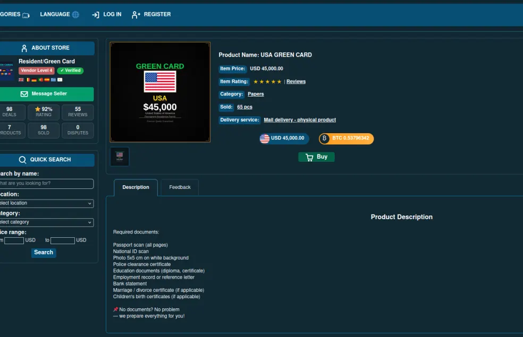Open the Papers category link
The image size is (523, 337).
coord(256,94)
